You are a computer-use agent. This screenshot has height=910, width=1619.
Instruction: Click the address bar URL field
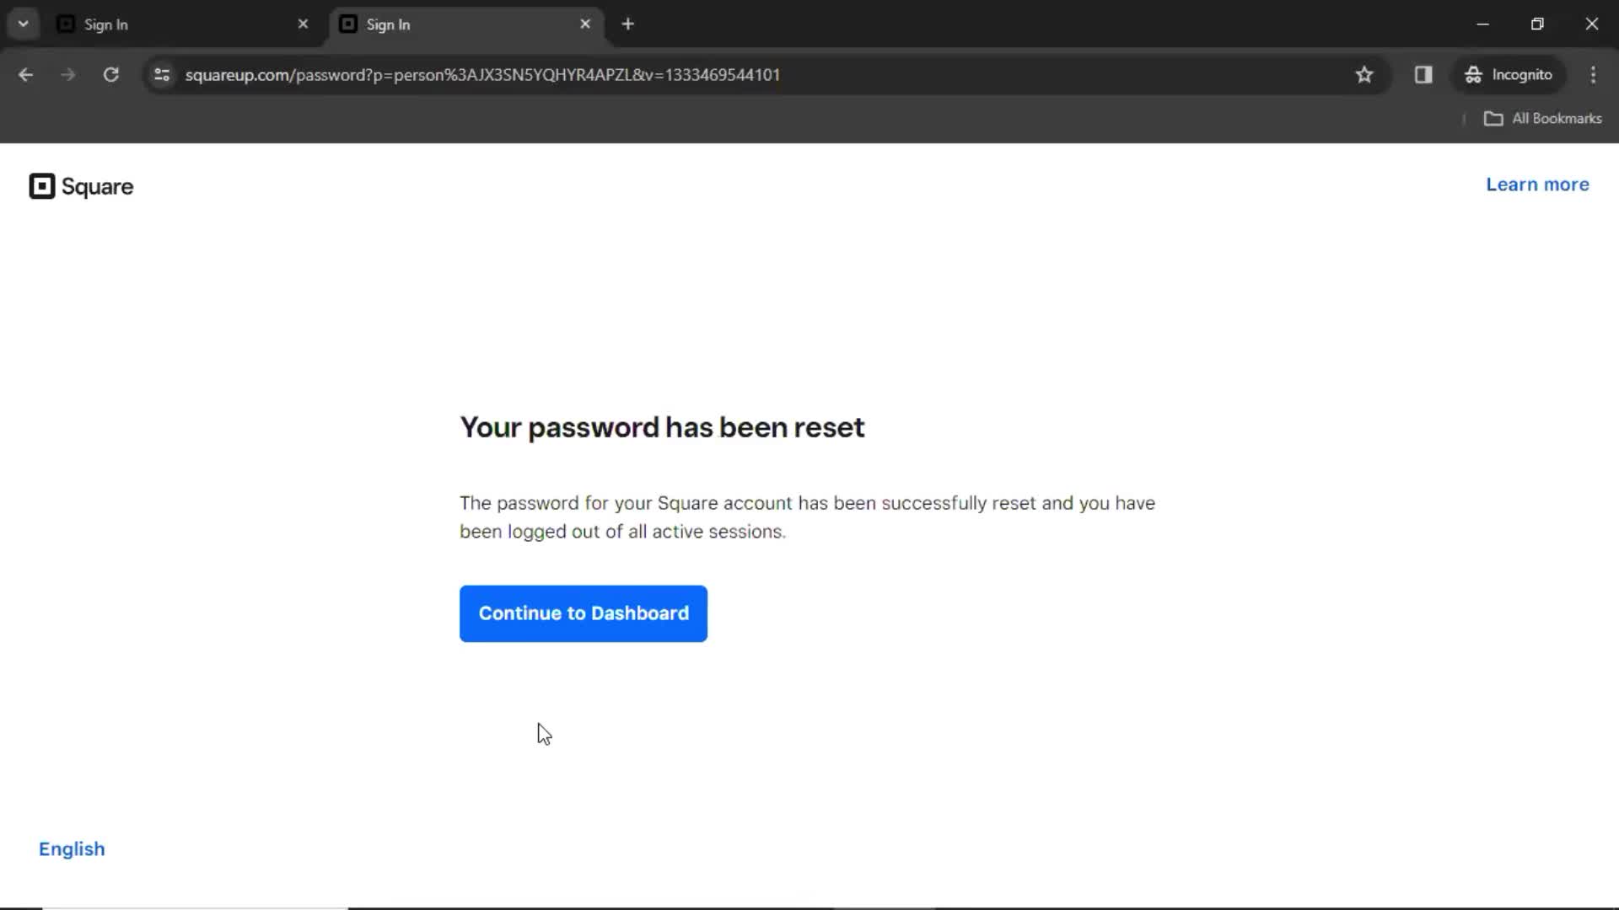coord(484,74)
